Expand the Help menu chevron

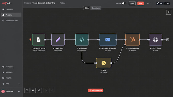click(19, 84)
